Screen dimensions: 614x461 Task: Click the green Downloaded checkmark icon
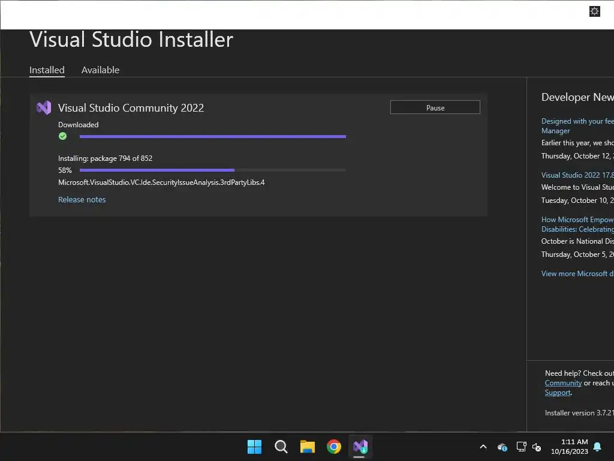[x=62, y=136]
